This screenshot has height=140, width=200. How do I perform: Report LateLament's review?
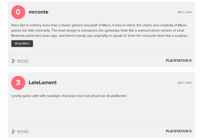point(23,131)
